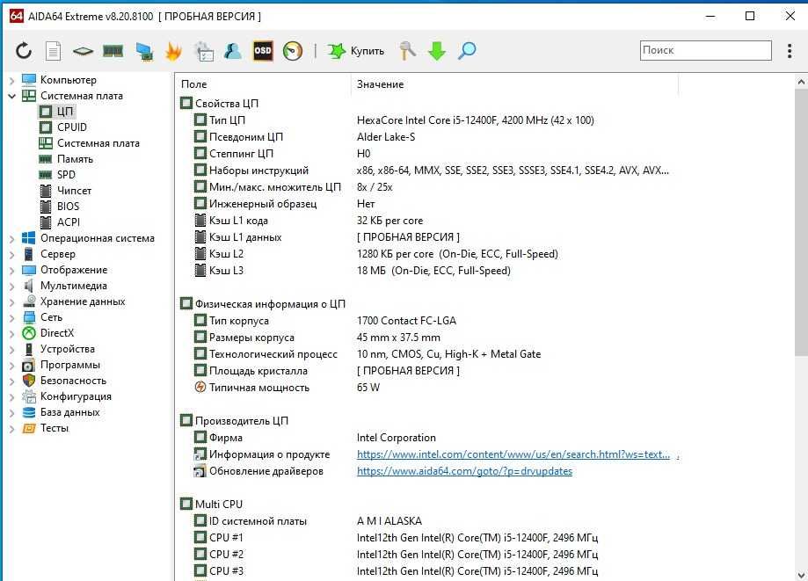Open the Report page icon

coord(53,50)
